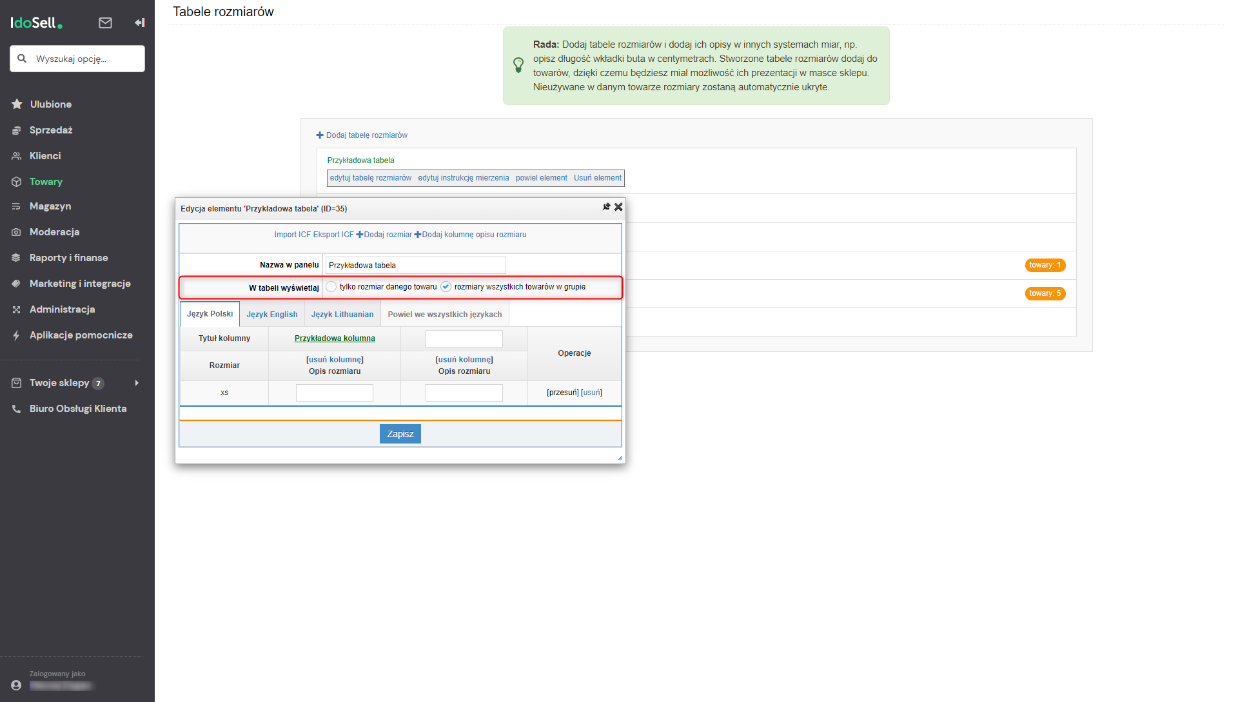Click the Zapisz button

point(400,434)
